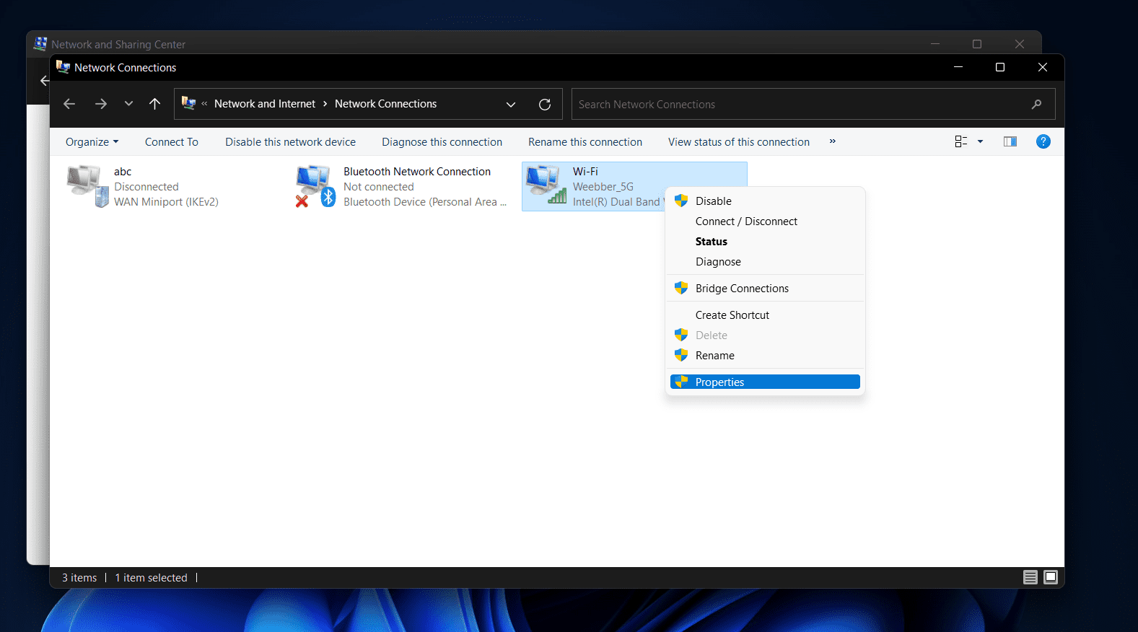Click Diagnose this connection
The height and width of the screenshot is (632, 1138).
(x=442, y=142)
